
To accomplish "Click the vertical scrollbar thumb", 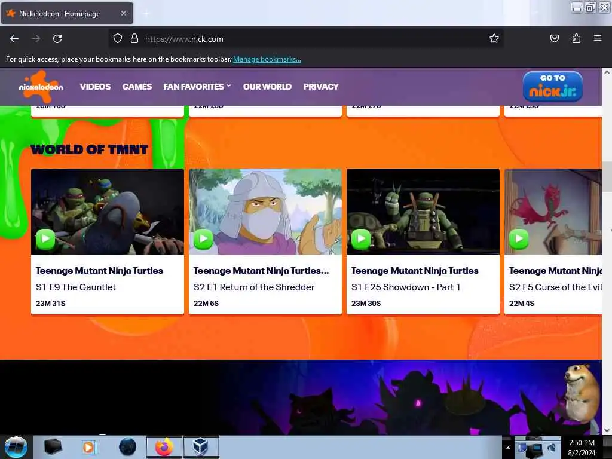I will click(x=607, y=176).
